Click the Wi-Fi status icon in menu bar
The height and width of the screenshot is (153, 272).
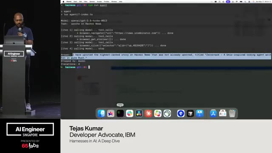tap(237, 2)
